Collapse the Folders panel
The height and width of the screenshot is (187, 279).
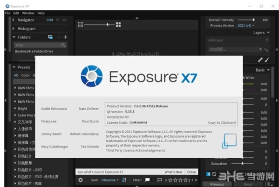tap(14, 37)
